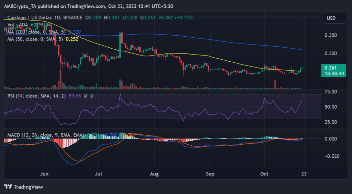Image resolution: width=352 pixels, height=194 pixels.
Task: Select the MA (50) indicator legend
Action: tap(35, 39)
